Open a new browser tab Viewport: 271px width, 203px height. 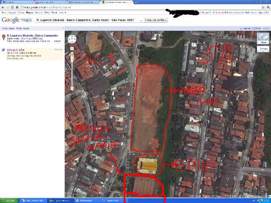(x=136, y=3)
